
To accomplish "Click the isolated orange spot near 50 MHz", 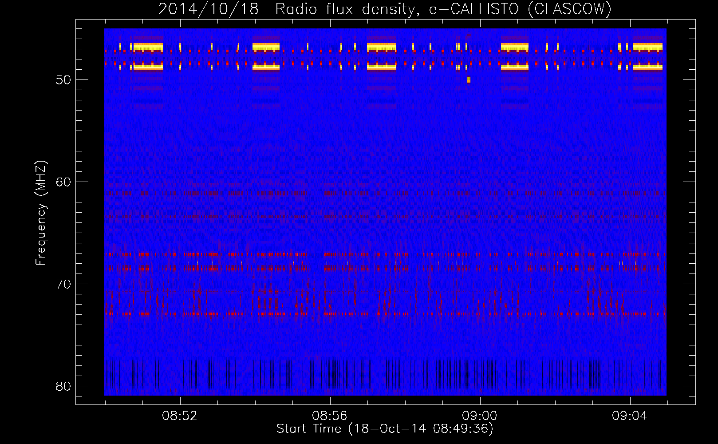I will [x=468, y=80].
